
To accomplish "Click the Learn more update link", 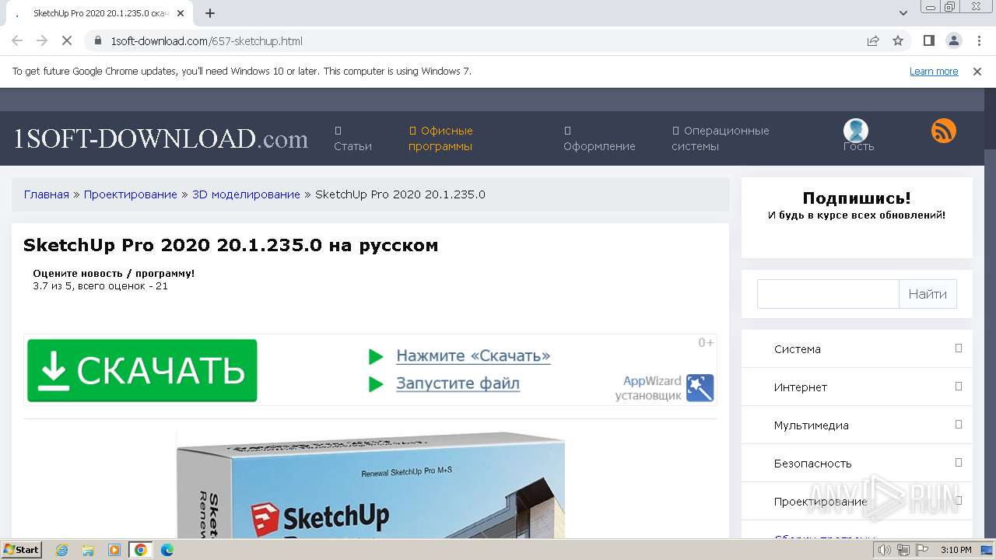I will [x=934, y=72].
